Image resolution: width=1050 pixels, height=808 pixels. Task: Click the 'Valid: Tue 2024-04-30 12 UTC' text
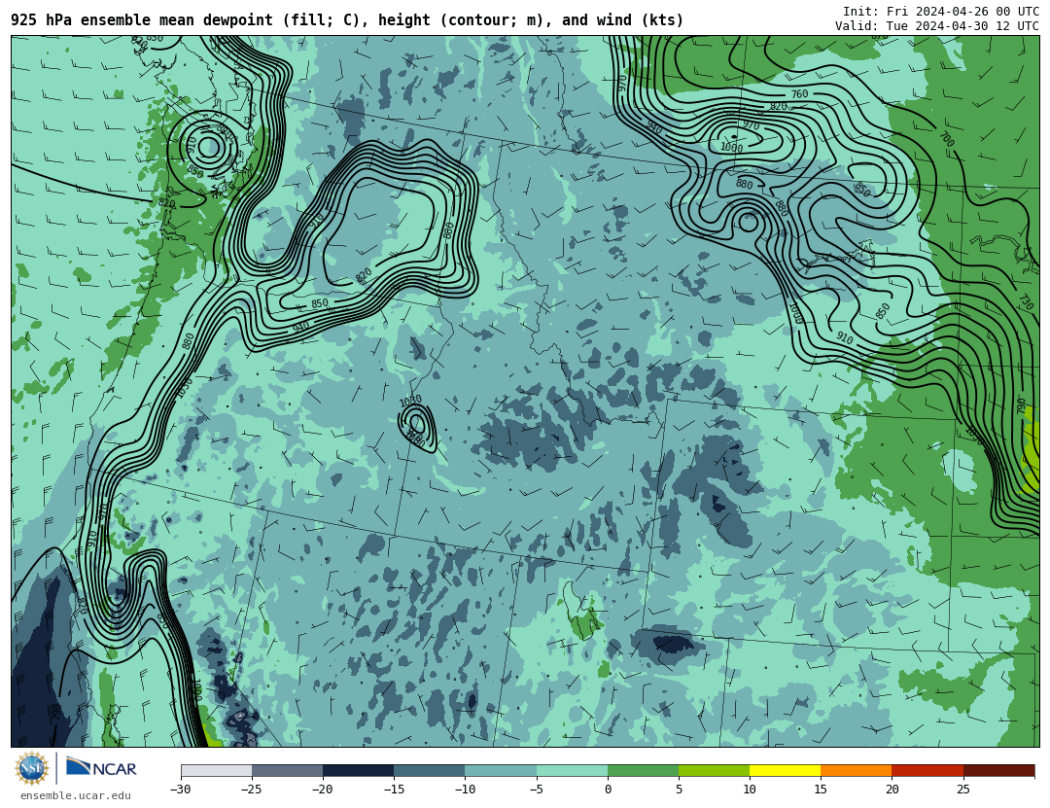937,26
